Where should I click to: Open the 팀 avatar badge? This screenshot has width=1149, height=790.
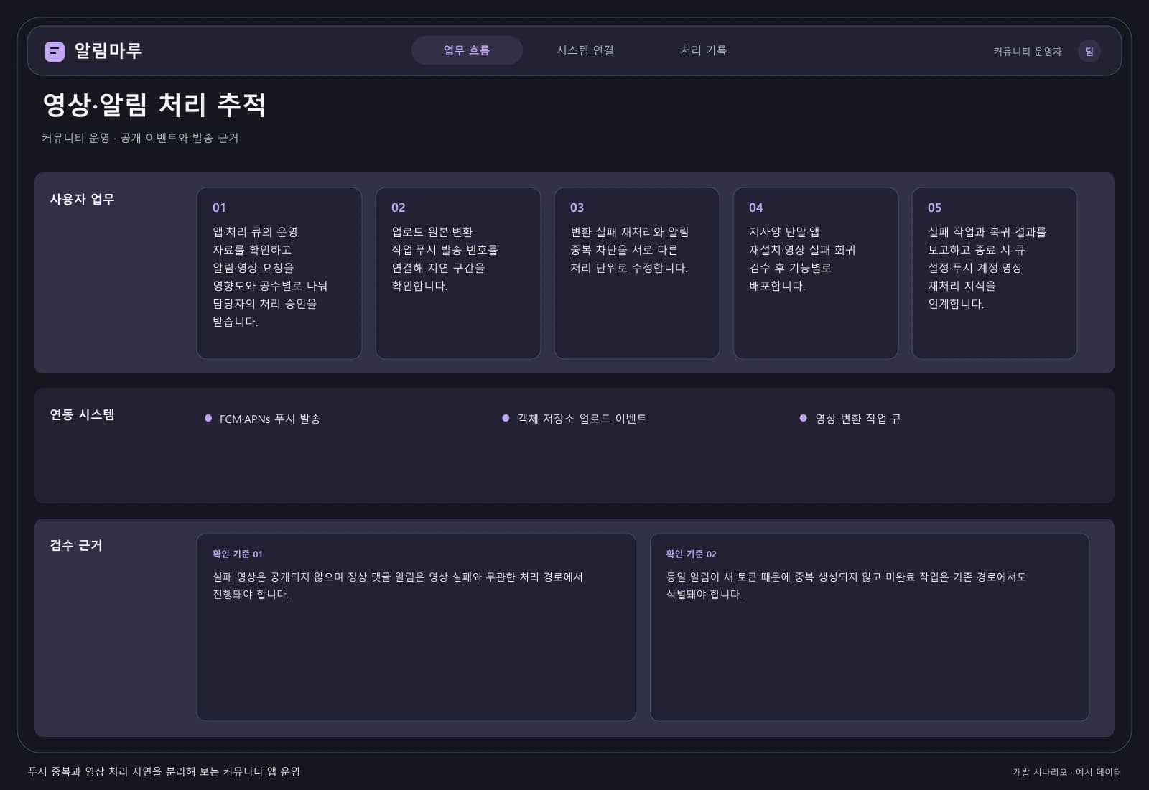(1089, 51)
